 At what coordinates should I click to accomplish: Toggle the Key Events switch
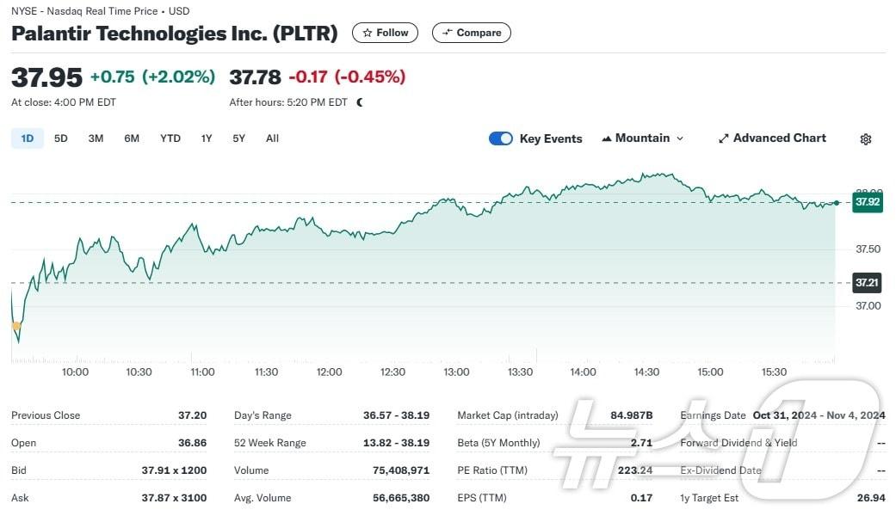coord(501,138)
